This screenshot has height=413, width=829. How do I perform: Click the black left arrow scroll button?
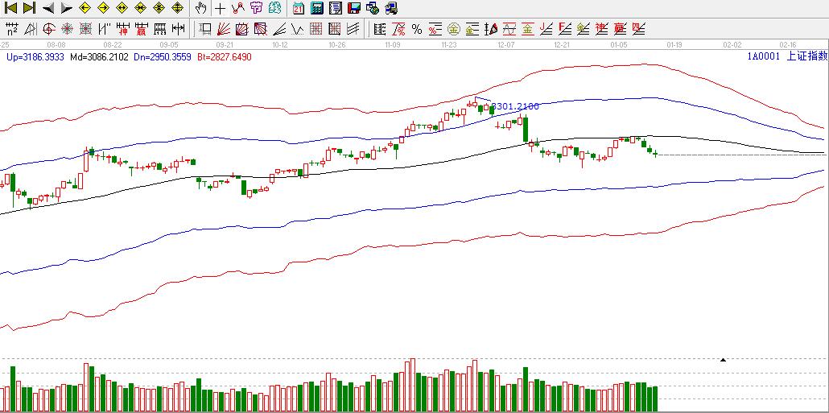click(47, 8)
